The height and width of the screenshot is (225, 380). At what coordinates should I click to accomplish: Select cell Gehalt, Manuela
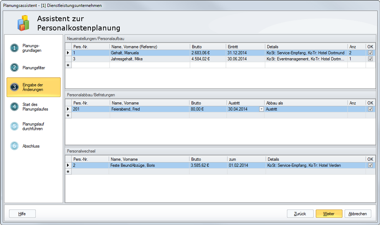(150, 53)
